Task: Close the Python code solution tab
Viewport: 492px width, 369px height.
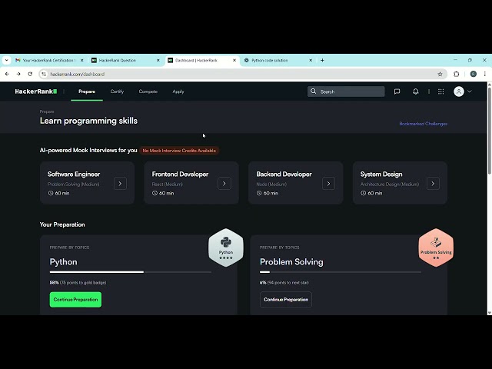Action: click(311, 60)
